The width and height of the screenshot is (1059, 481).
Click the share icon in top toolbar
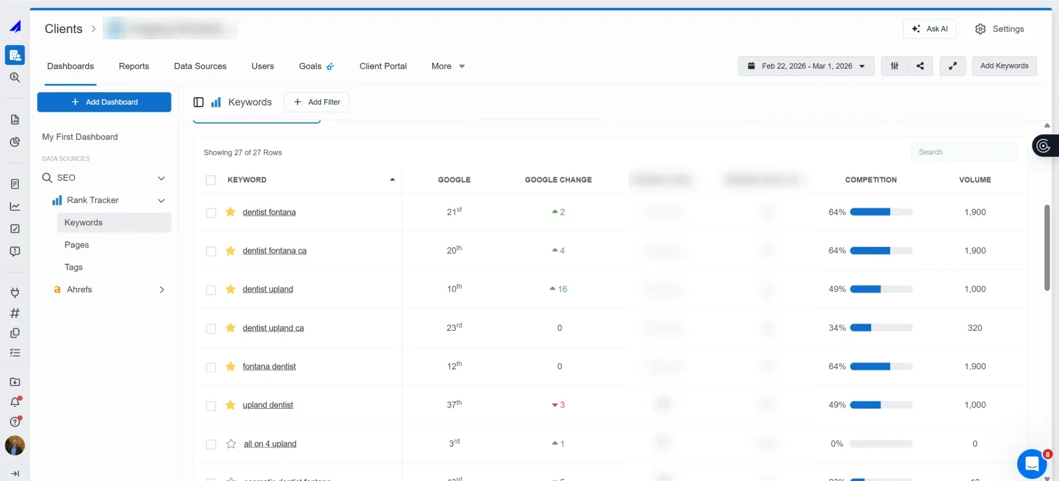920,66
